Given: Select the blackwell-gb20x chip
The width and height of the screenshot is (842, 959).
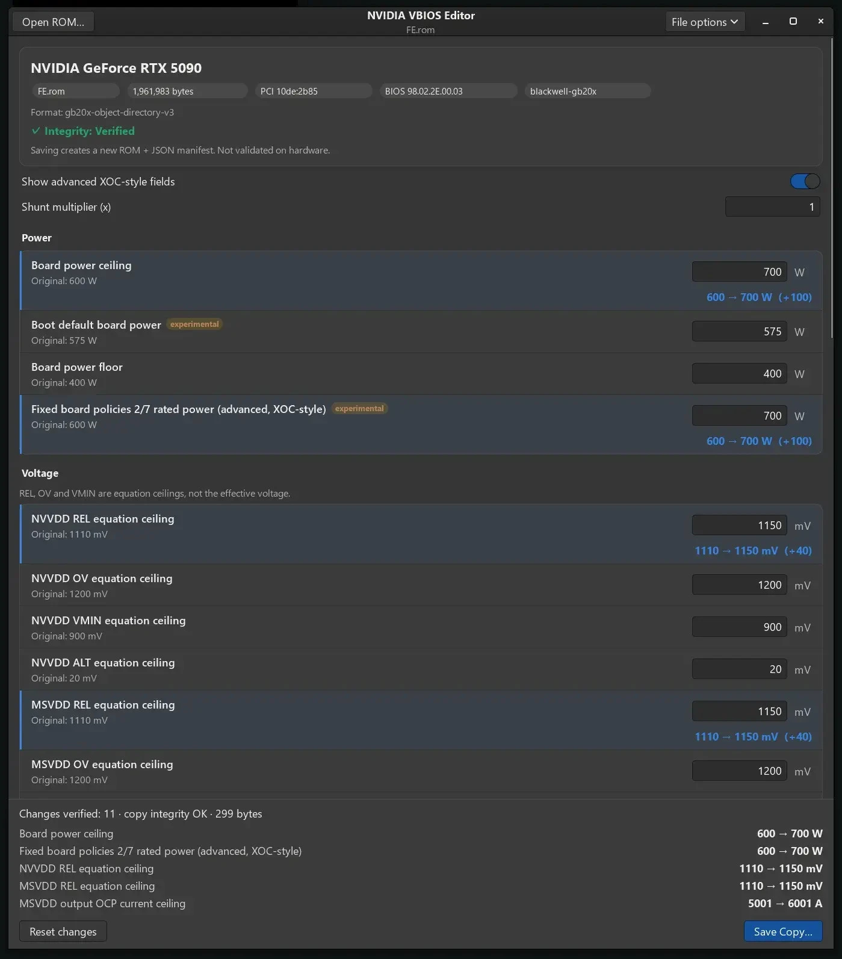Looking at the screenshot, I should click(587, 91).
